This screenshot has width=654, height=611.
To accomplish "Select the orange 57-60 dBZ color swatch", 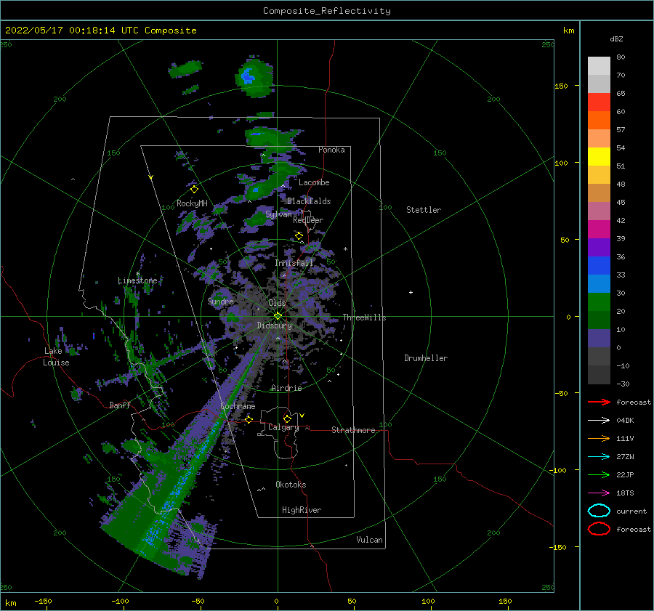I will 599,121.
